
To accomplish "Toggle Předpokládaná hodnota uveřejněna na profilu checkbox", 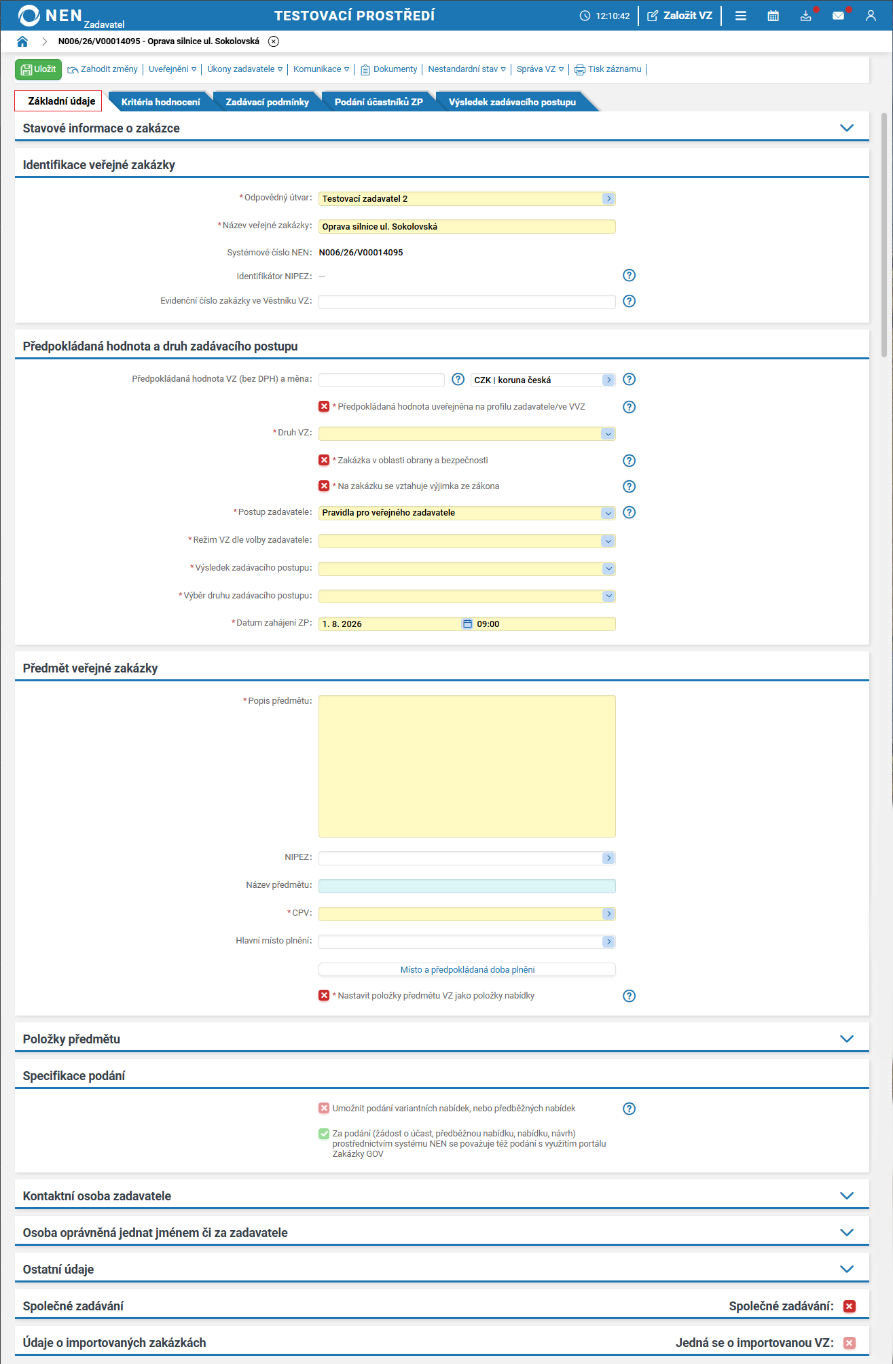I will click(324, 406).
